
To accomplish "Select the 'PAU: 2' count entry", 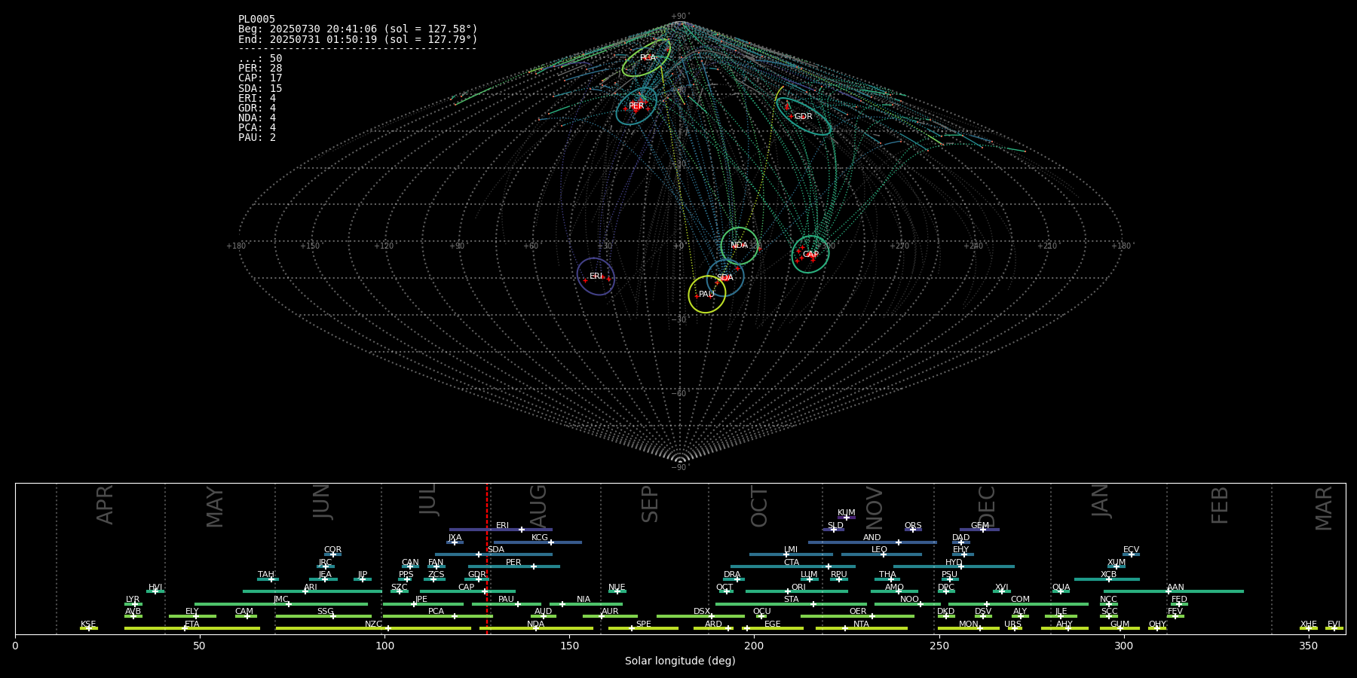I will (257, 138).
